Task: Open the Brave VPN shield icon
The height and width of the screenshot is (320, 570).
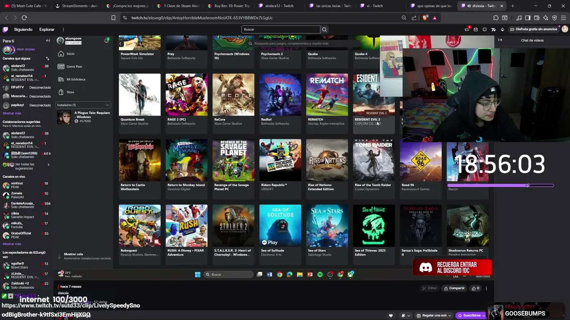Action: [554, 18]
